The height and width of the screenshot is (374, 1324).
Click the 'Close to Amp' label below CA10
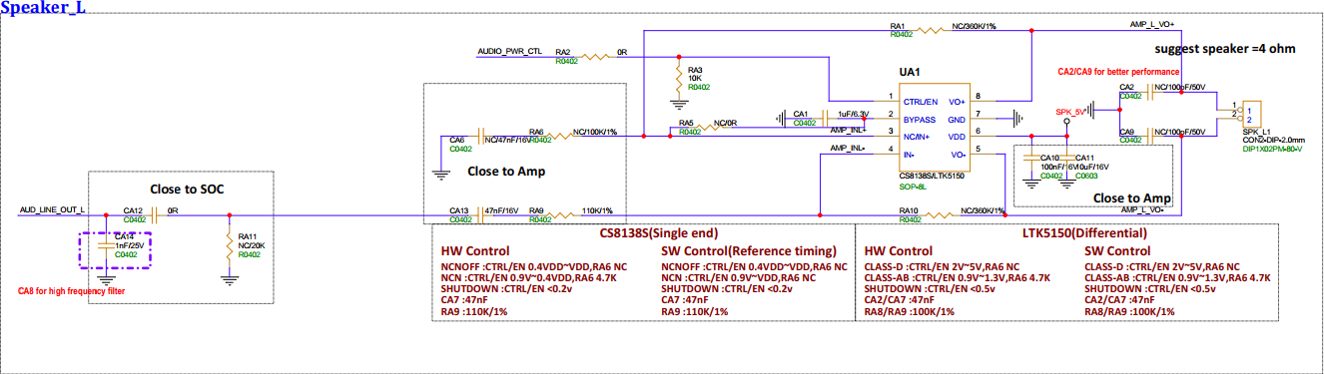click(x=1131, y=198)
